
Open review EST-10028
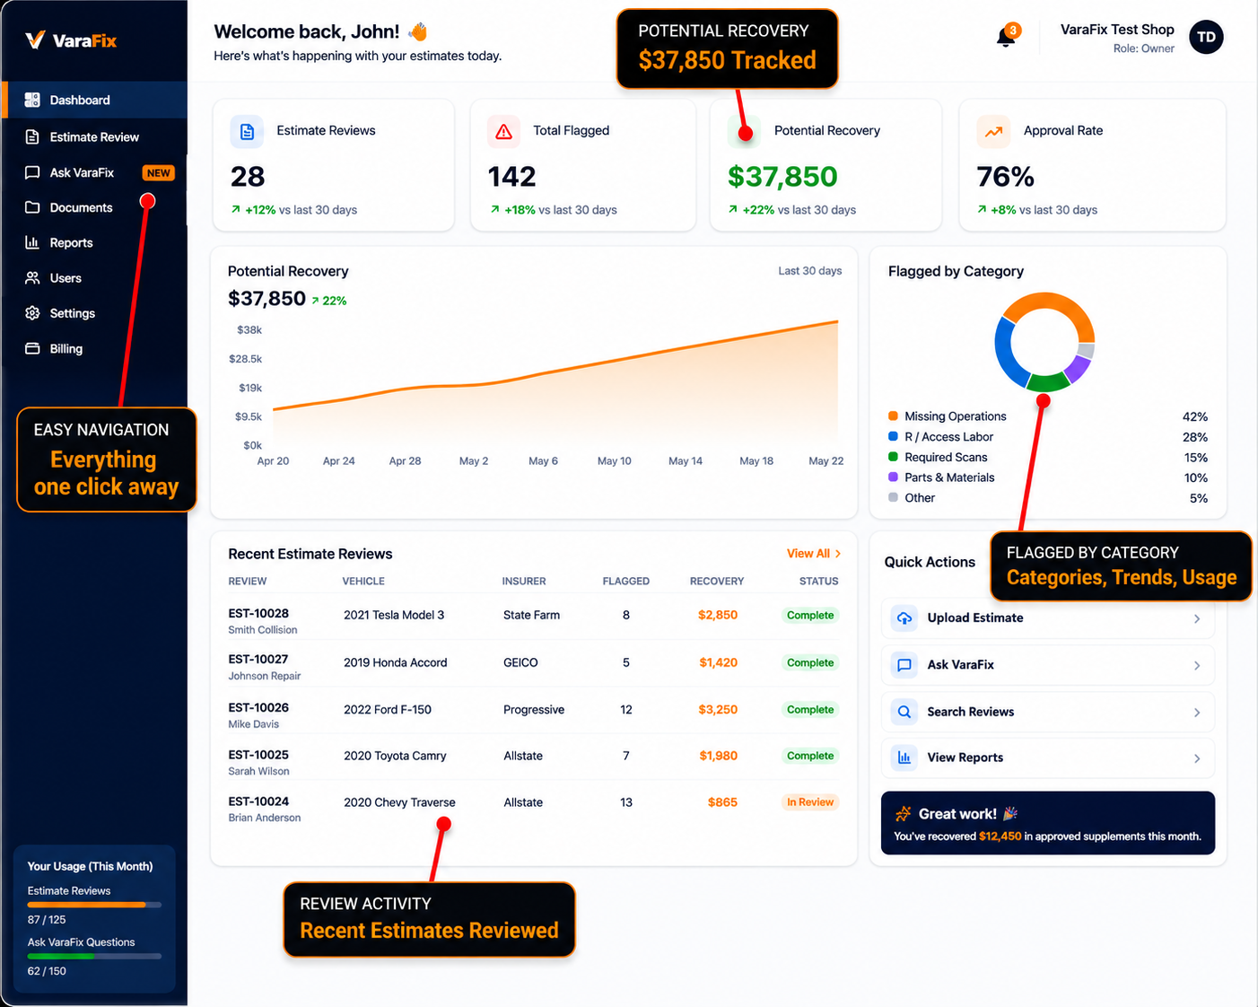(258, 613)
